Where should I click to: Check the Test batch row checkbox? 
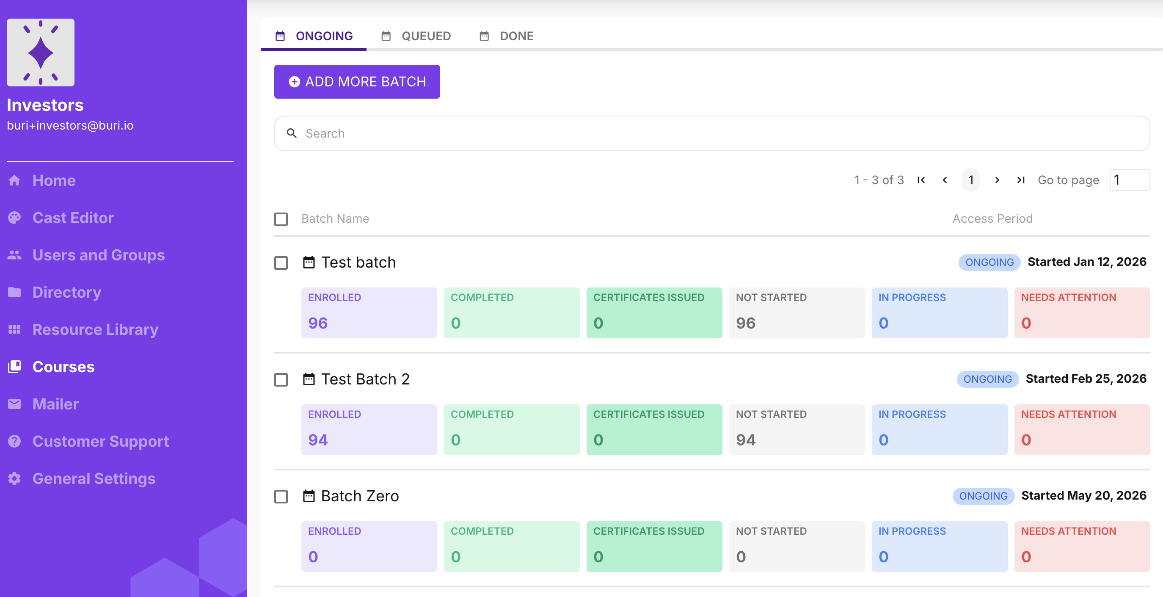pyautogui.click(x=281, y=263)
